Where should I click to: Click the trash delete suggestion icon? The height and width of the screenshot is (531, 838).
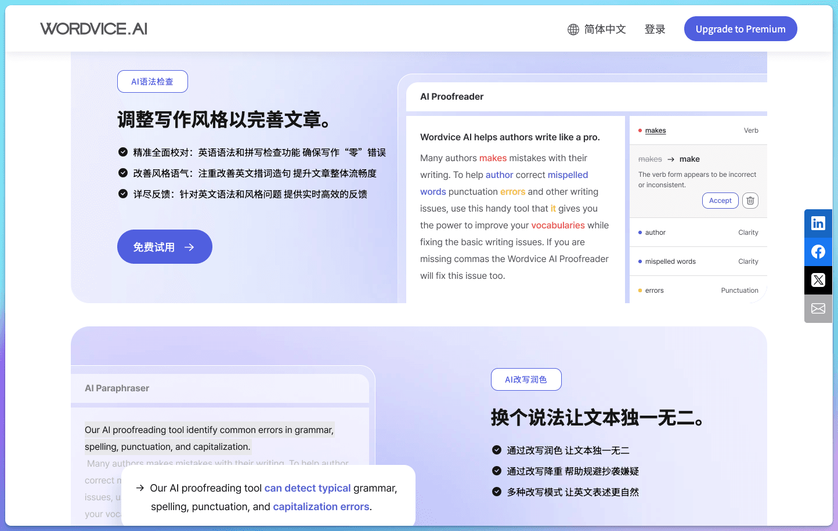(750, 201)
